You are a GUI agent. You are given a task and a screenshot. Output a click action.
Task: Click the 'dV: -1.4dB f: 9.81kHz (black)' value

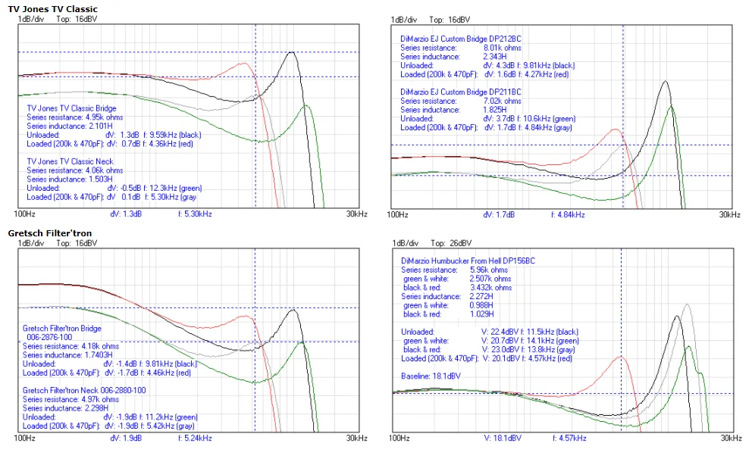point(150,364)
